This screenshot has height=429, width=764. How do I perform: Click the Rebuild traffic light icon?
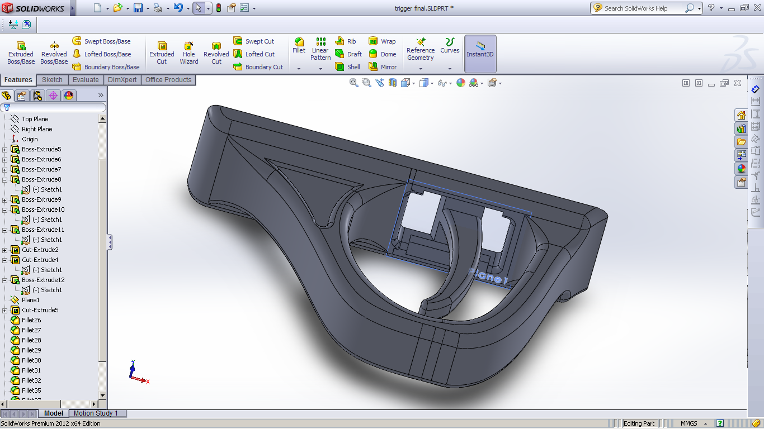pos(218,8)
